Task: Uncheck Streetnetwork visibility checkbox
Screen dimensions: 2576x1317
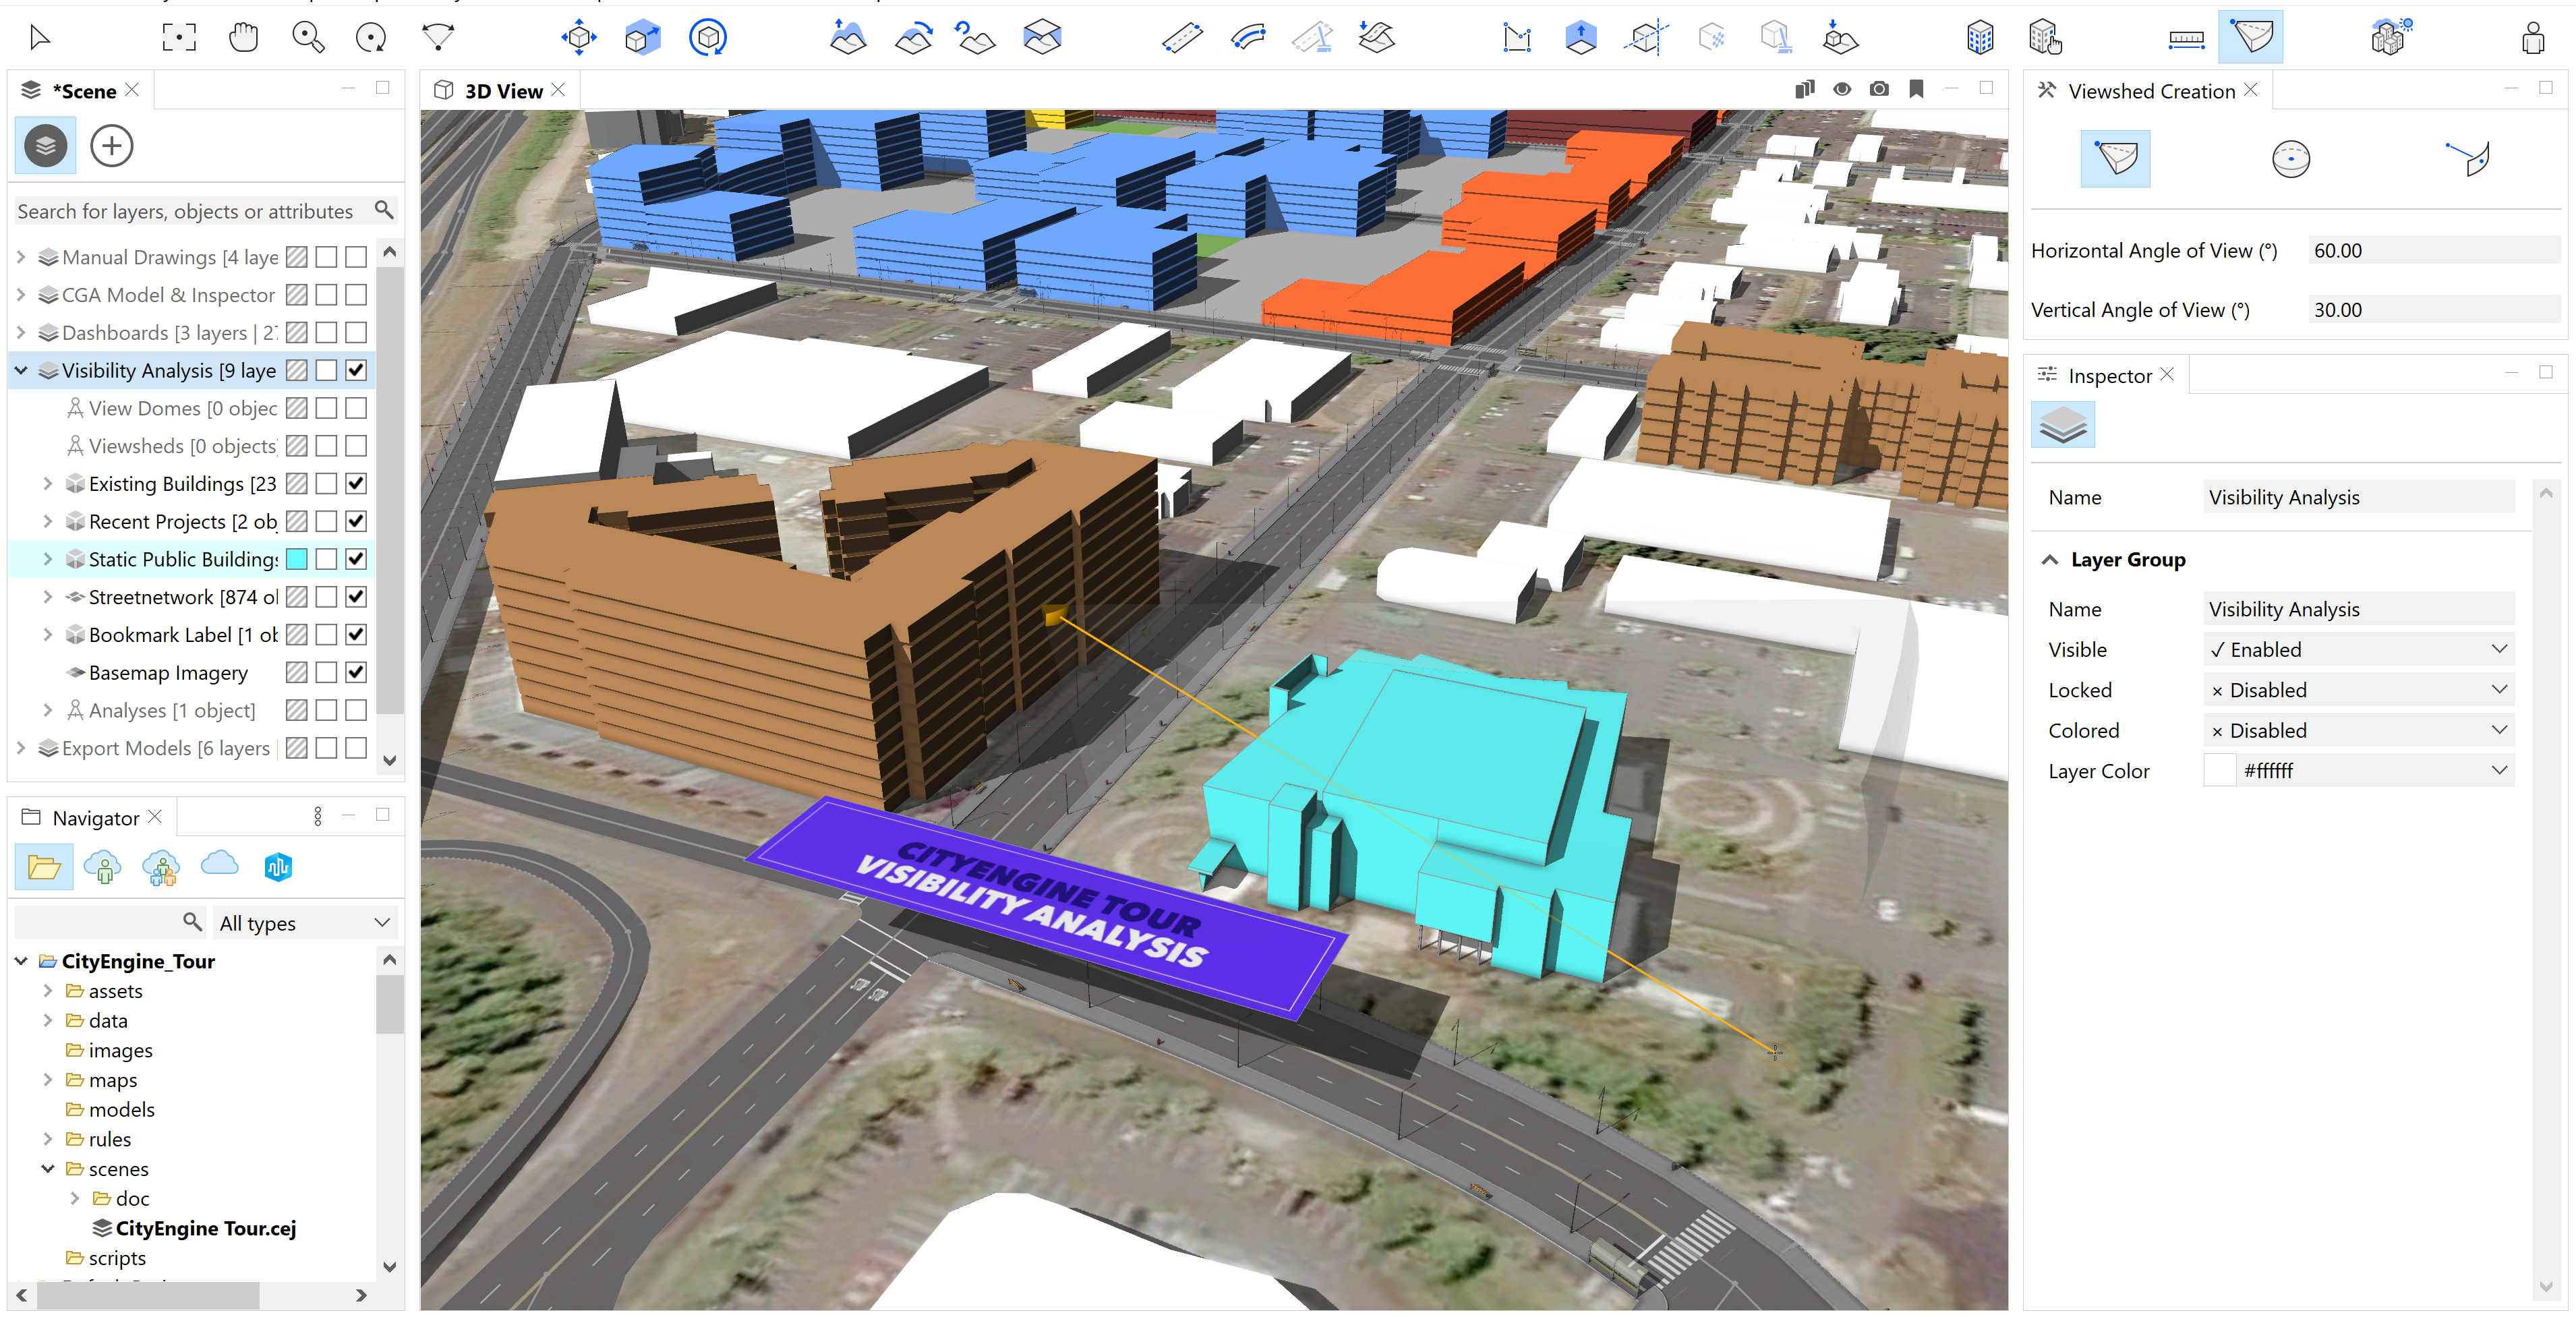Action: coord(356,597)
